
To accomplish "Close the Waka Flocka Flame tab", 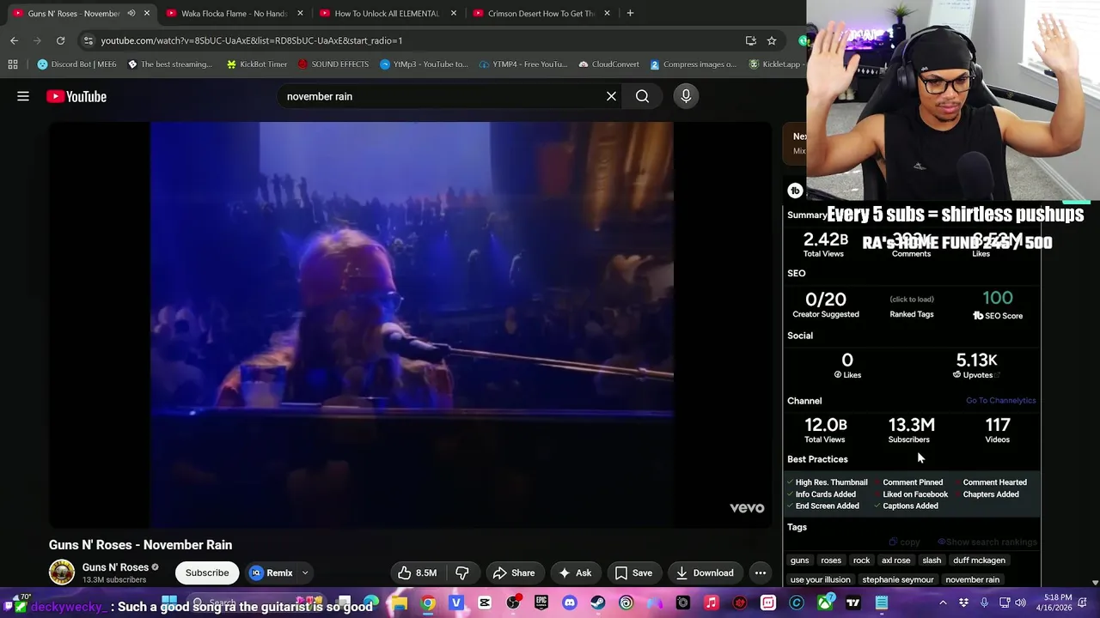I will tap(300, 13).
